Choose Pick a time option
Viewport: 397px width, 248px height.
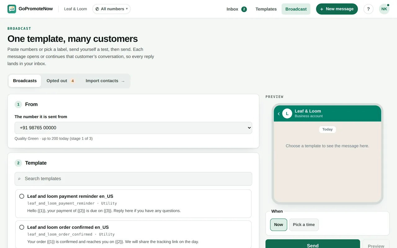[x=304, y=225]
